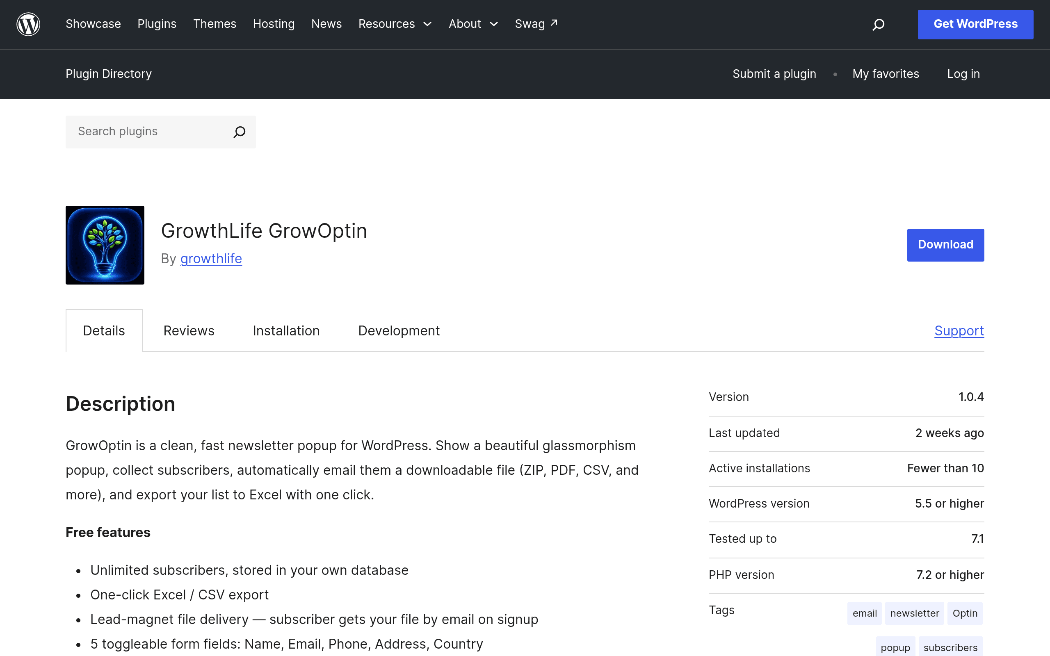The width and height of the screenshot is (1050, 656).
Task: Click the GrowOptin lightbulb plugin icon
Action: (x=105, y=245)
